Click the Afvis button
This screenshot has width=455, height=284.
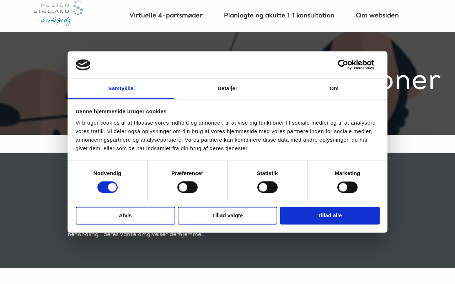click(x=125, y=215)
